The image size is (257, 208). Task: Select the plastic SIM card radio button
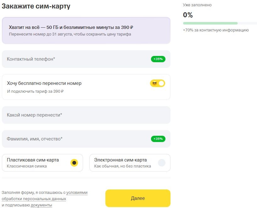point(74,163)
